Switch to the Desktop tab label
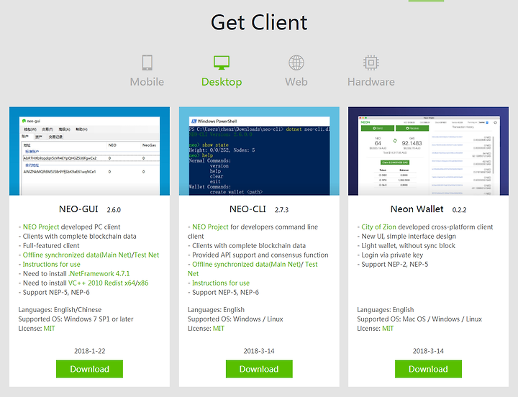The width and height of the screenshot is (518, 397). point(222,82)
